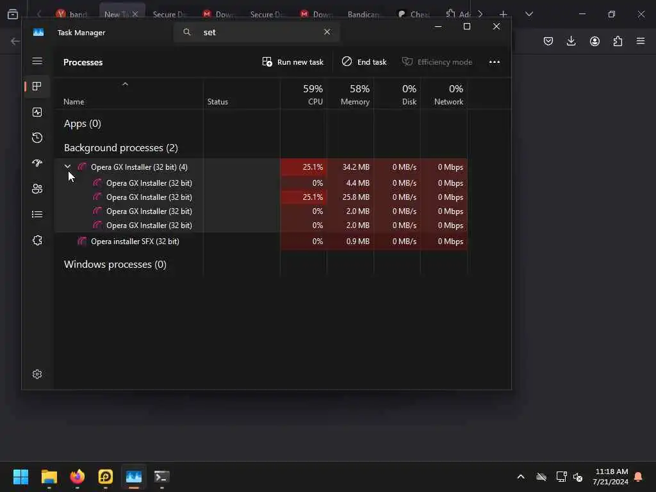Screen dimensions: 656x492
Task: Click Efficiency mode button
Action: pyautogui.click(x=437, y=62)
